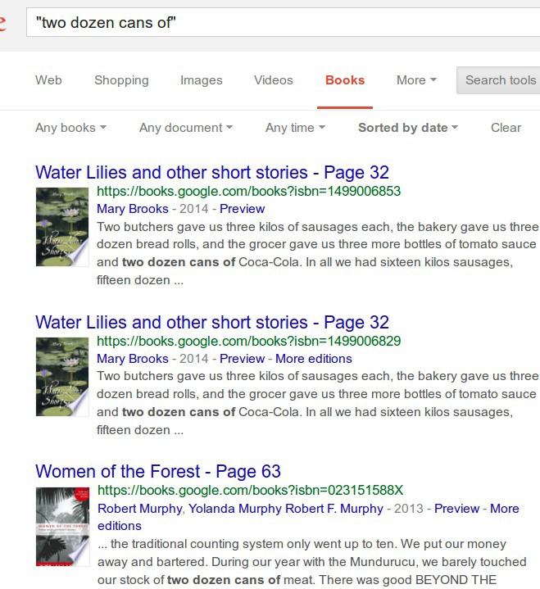Click 2013 date in Women of the Forest result
The height and width of the screenshot is (589, 540).
coord(409,509)
